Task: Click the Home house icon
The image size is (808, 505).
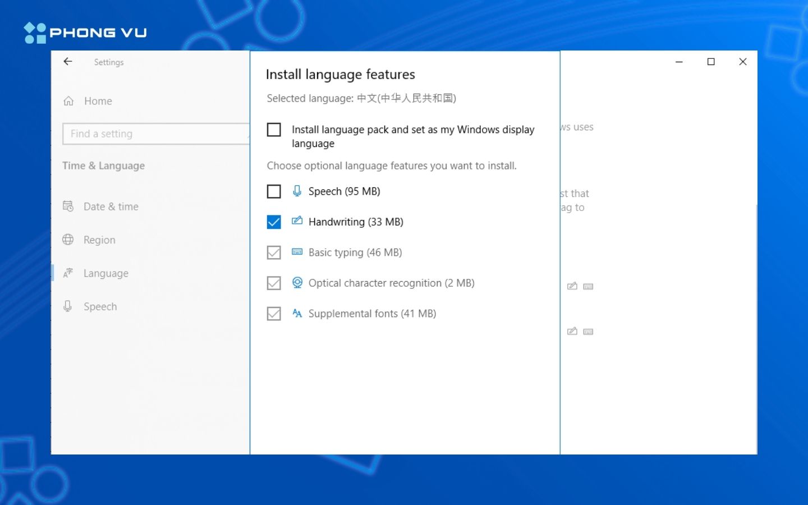Action: point(68,101)
